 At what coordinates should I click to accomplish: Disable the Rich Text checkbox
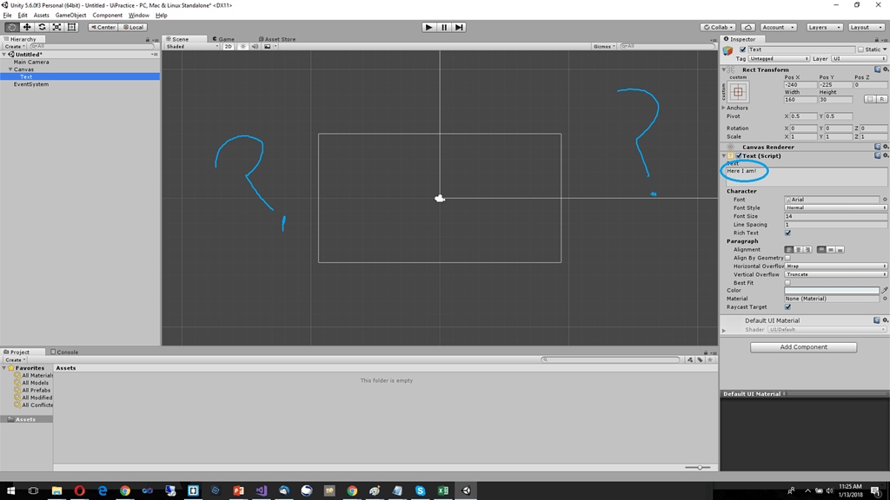[x=788, y=233]
